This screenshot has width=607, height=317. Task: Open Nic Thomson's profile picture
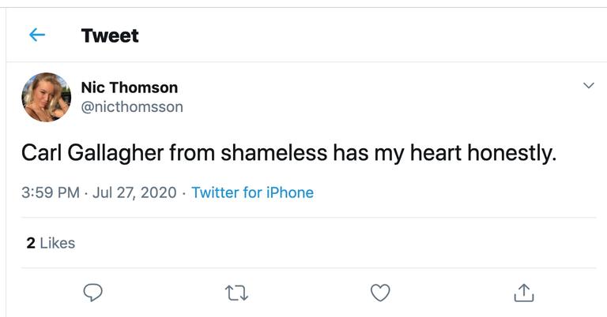coord(47,97)
